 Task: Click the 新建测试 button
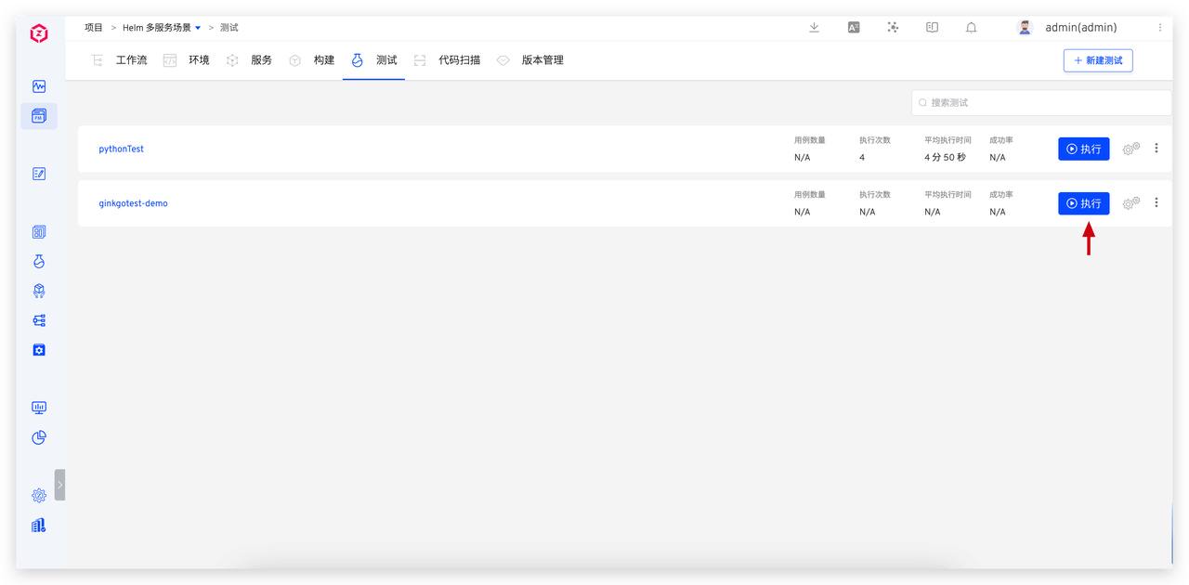pyautogui.click(x=1098, y=60)
